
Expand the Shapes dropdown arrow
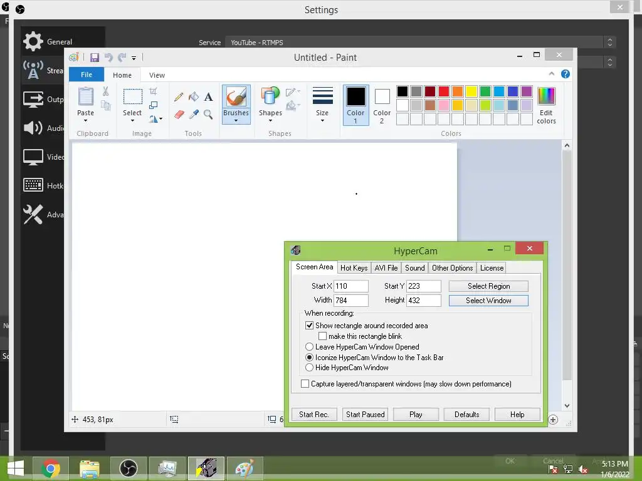coord(270,121)
